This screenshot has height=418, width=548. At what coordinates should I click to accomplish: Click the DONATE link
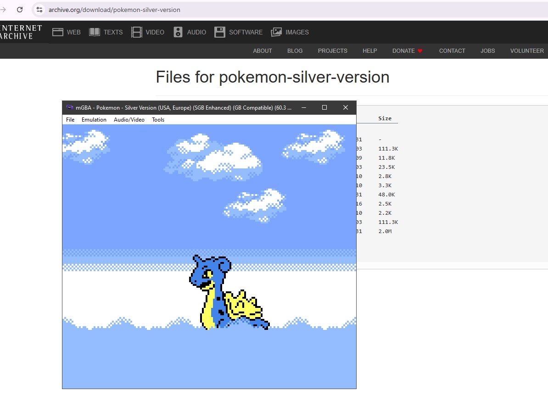click(407, 50)
